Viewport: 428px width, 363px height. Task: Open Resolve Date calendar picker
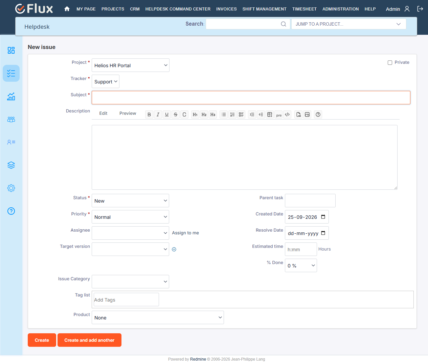click(323, 233)
